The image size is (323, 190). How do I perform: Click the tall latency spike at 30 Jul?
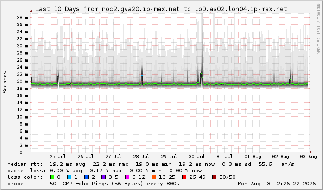pyautogui.click(x=202, y=49)
